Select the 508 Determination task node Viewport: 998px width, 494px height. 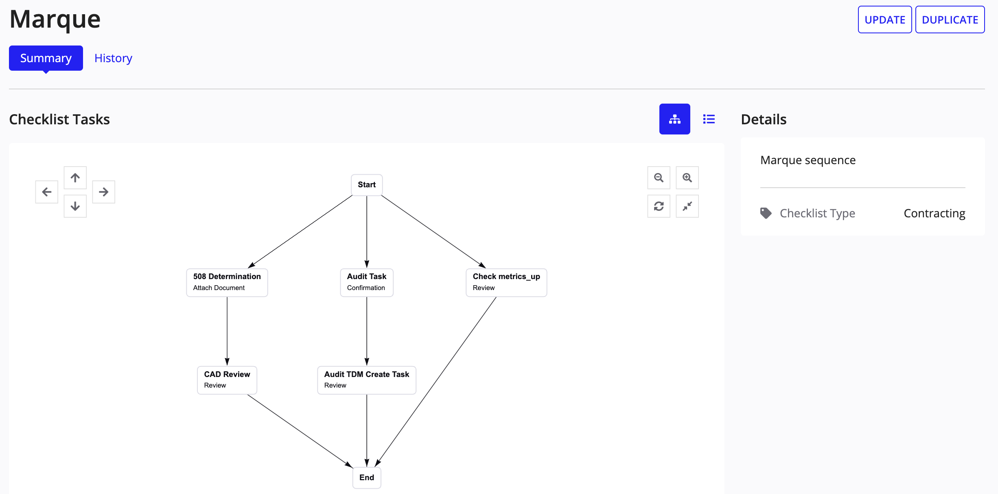click(227, 282)
